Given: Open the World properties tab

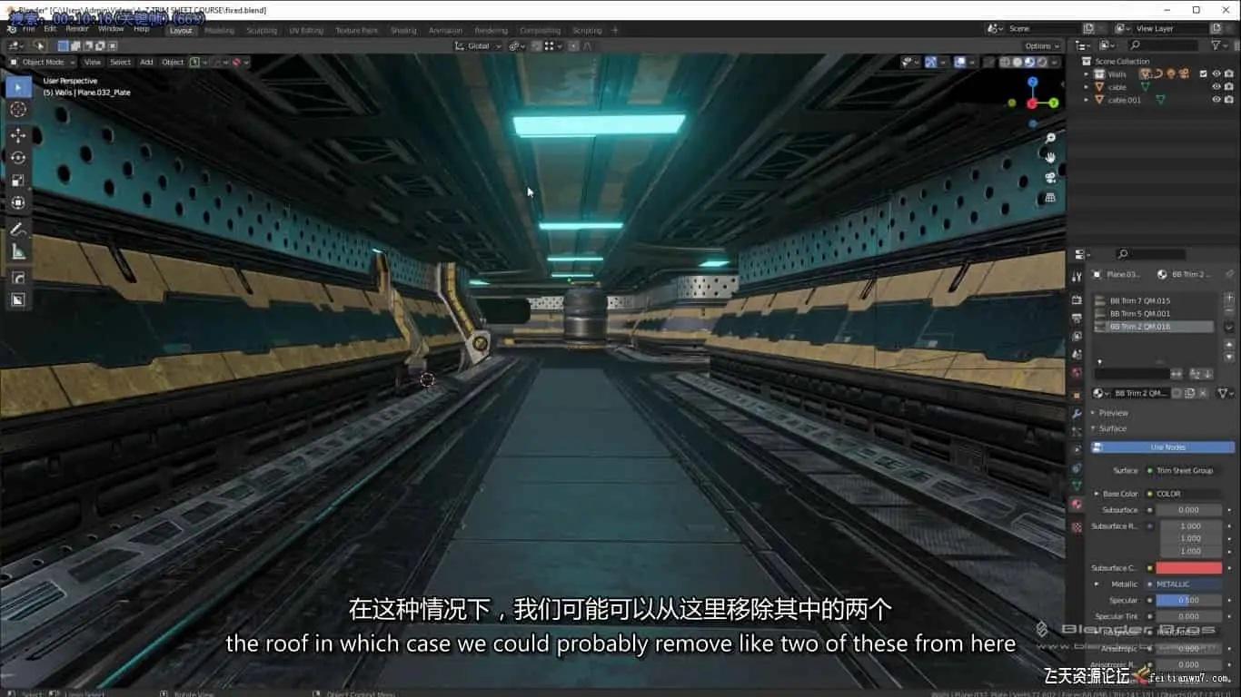Looking at the screenshot, I should coord(1077,372).
